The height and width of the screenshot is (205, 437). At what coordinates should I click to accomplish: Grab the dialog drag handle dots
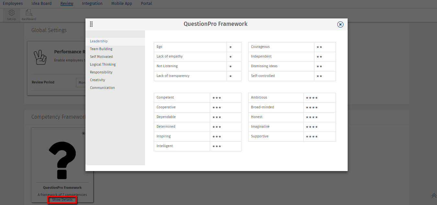click(91, 24)
